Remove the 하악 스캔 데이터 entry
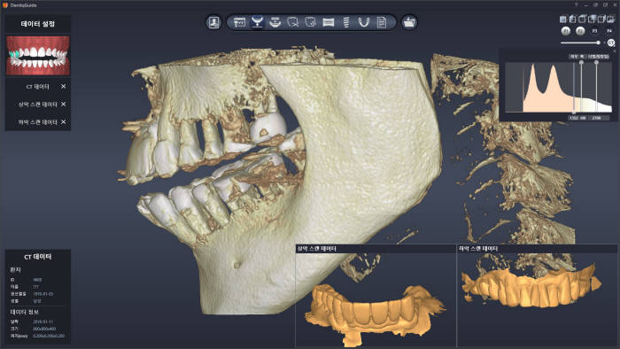The image size is (620, 349). 63,121
